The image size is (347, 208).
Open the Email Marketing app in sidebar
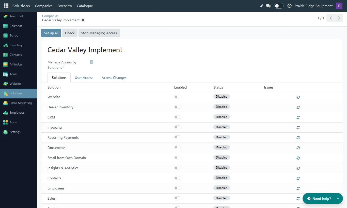[x=19, y=103]
